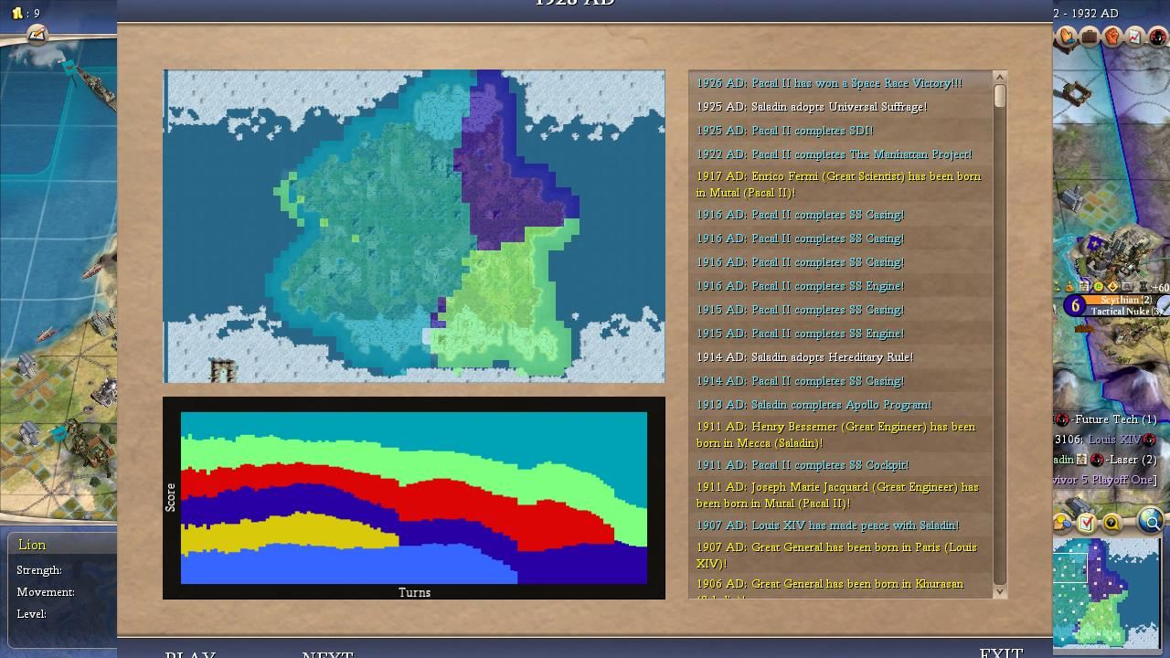Click the log scrollbar down arrow

999,591
